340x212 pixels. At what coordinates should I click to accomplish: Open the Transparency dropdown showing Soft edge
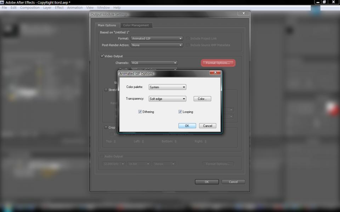click(167, 99)
